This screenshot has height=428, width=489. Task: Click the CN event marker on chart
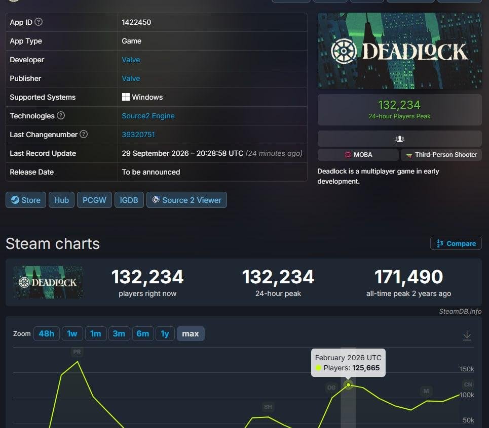point(468,384)
